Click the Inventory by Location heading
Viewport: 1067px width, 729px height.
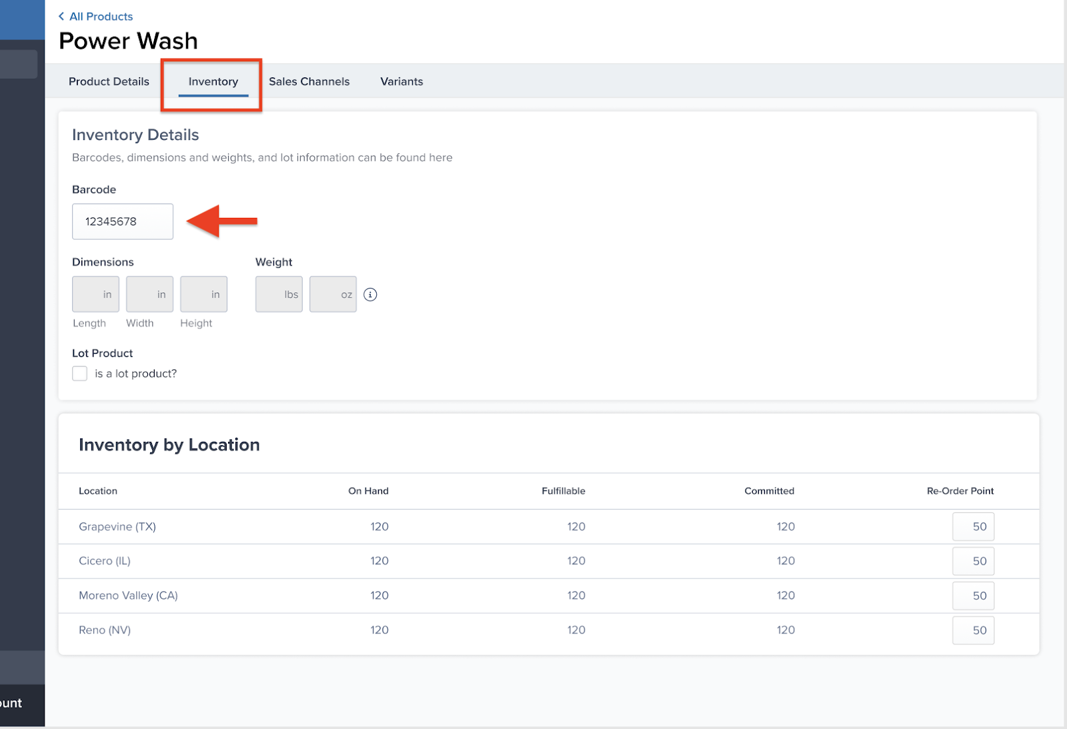(169, 445)
